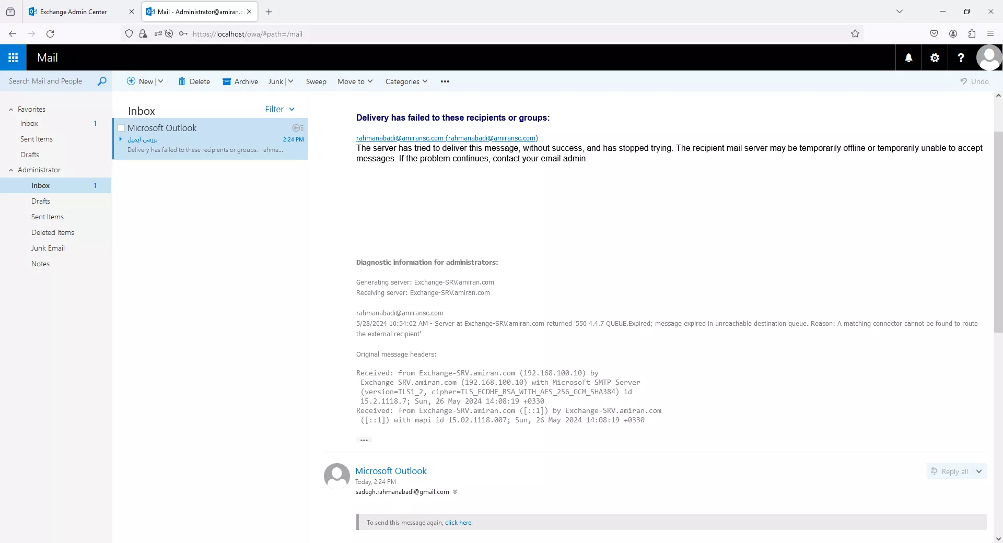Collapse the Administrator mailbox tree
This screenshot has width=1003, height=543.
tap(11, 170)
